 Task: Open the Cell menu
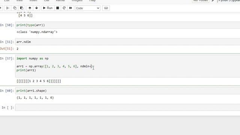46,1
